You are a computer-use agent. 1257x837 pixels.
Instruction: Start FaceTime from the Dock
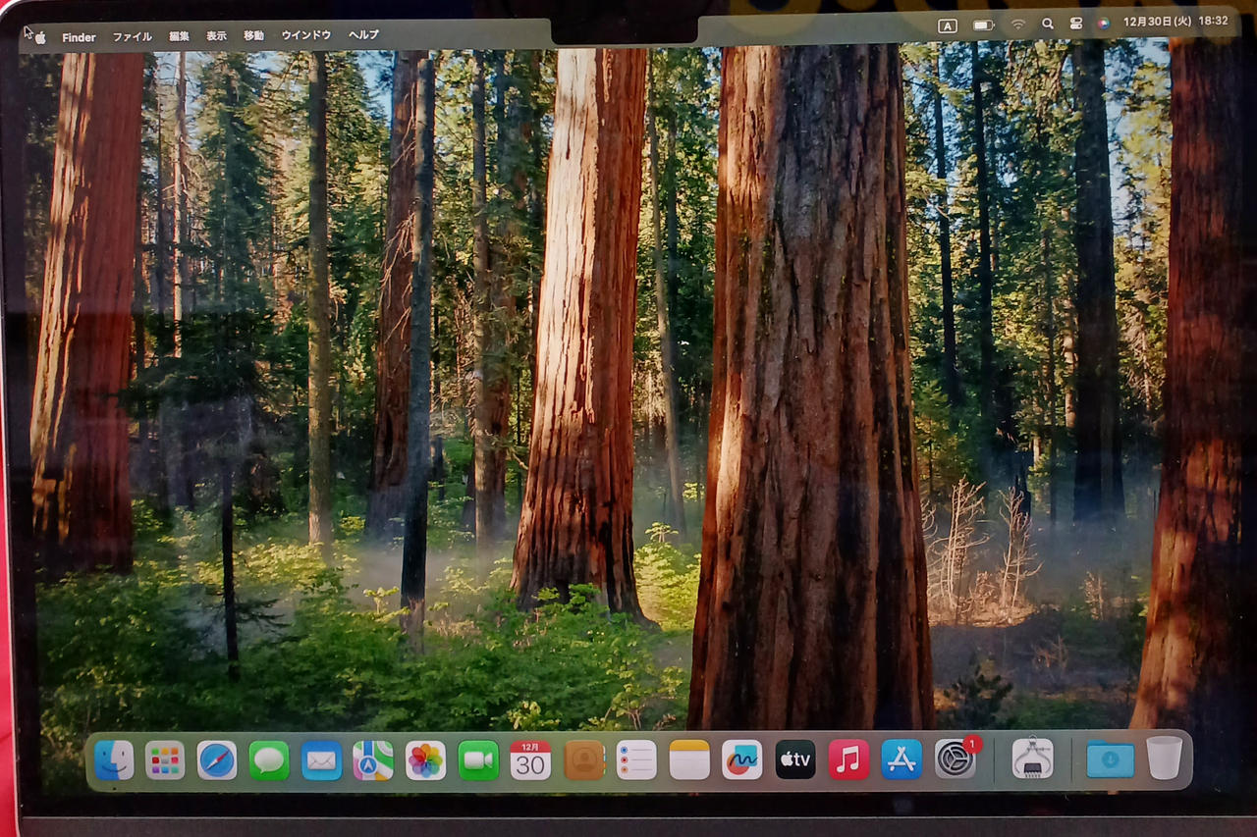click(478, 760)
